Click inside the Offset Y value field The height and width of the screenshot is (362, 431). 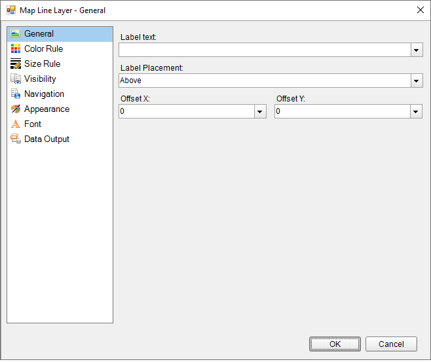tap(343, 111)
